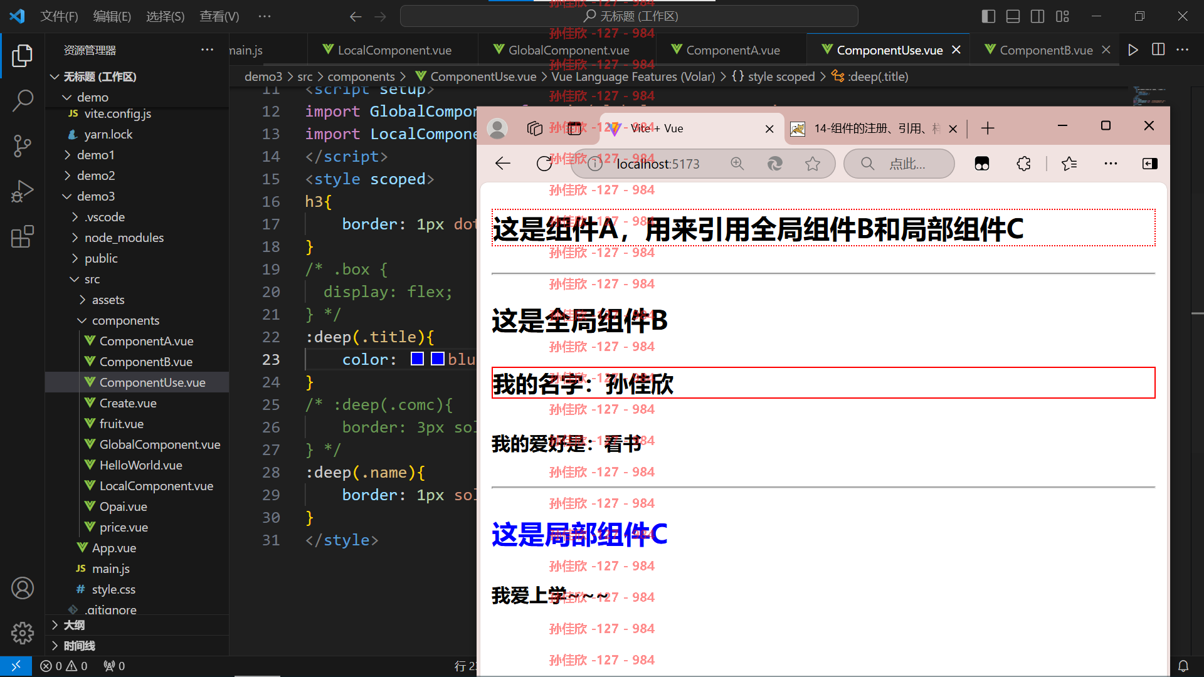Customize layout icon in title bar

pos(1062,16)
